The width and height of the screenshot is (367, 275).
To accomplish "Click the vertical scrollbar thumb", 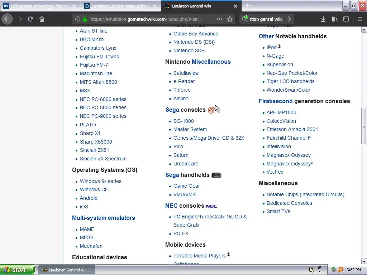I will 364,126.
